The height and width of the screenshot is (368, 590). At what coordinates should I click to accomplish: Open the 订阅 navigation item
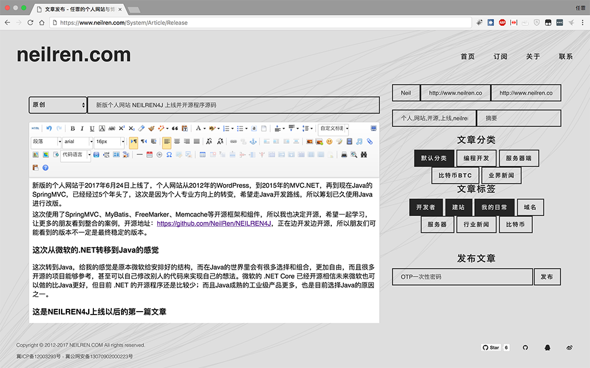501,57
